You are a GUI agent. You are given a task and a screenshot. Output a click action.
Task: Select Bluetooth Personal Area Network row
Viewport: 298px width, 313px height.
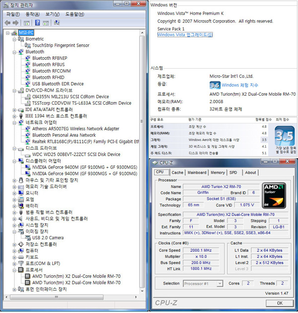64,135
